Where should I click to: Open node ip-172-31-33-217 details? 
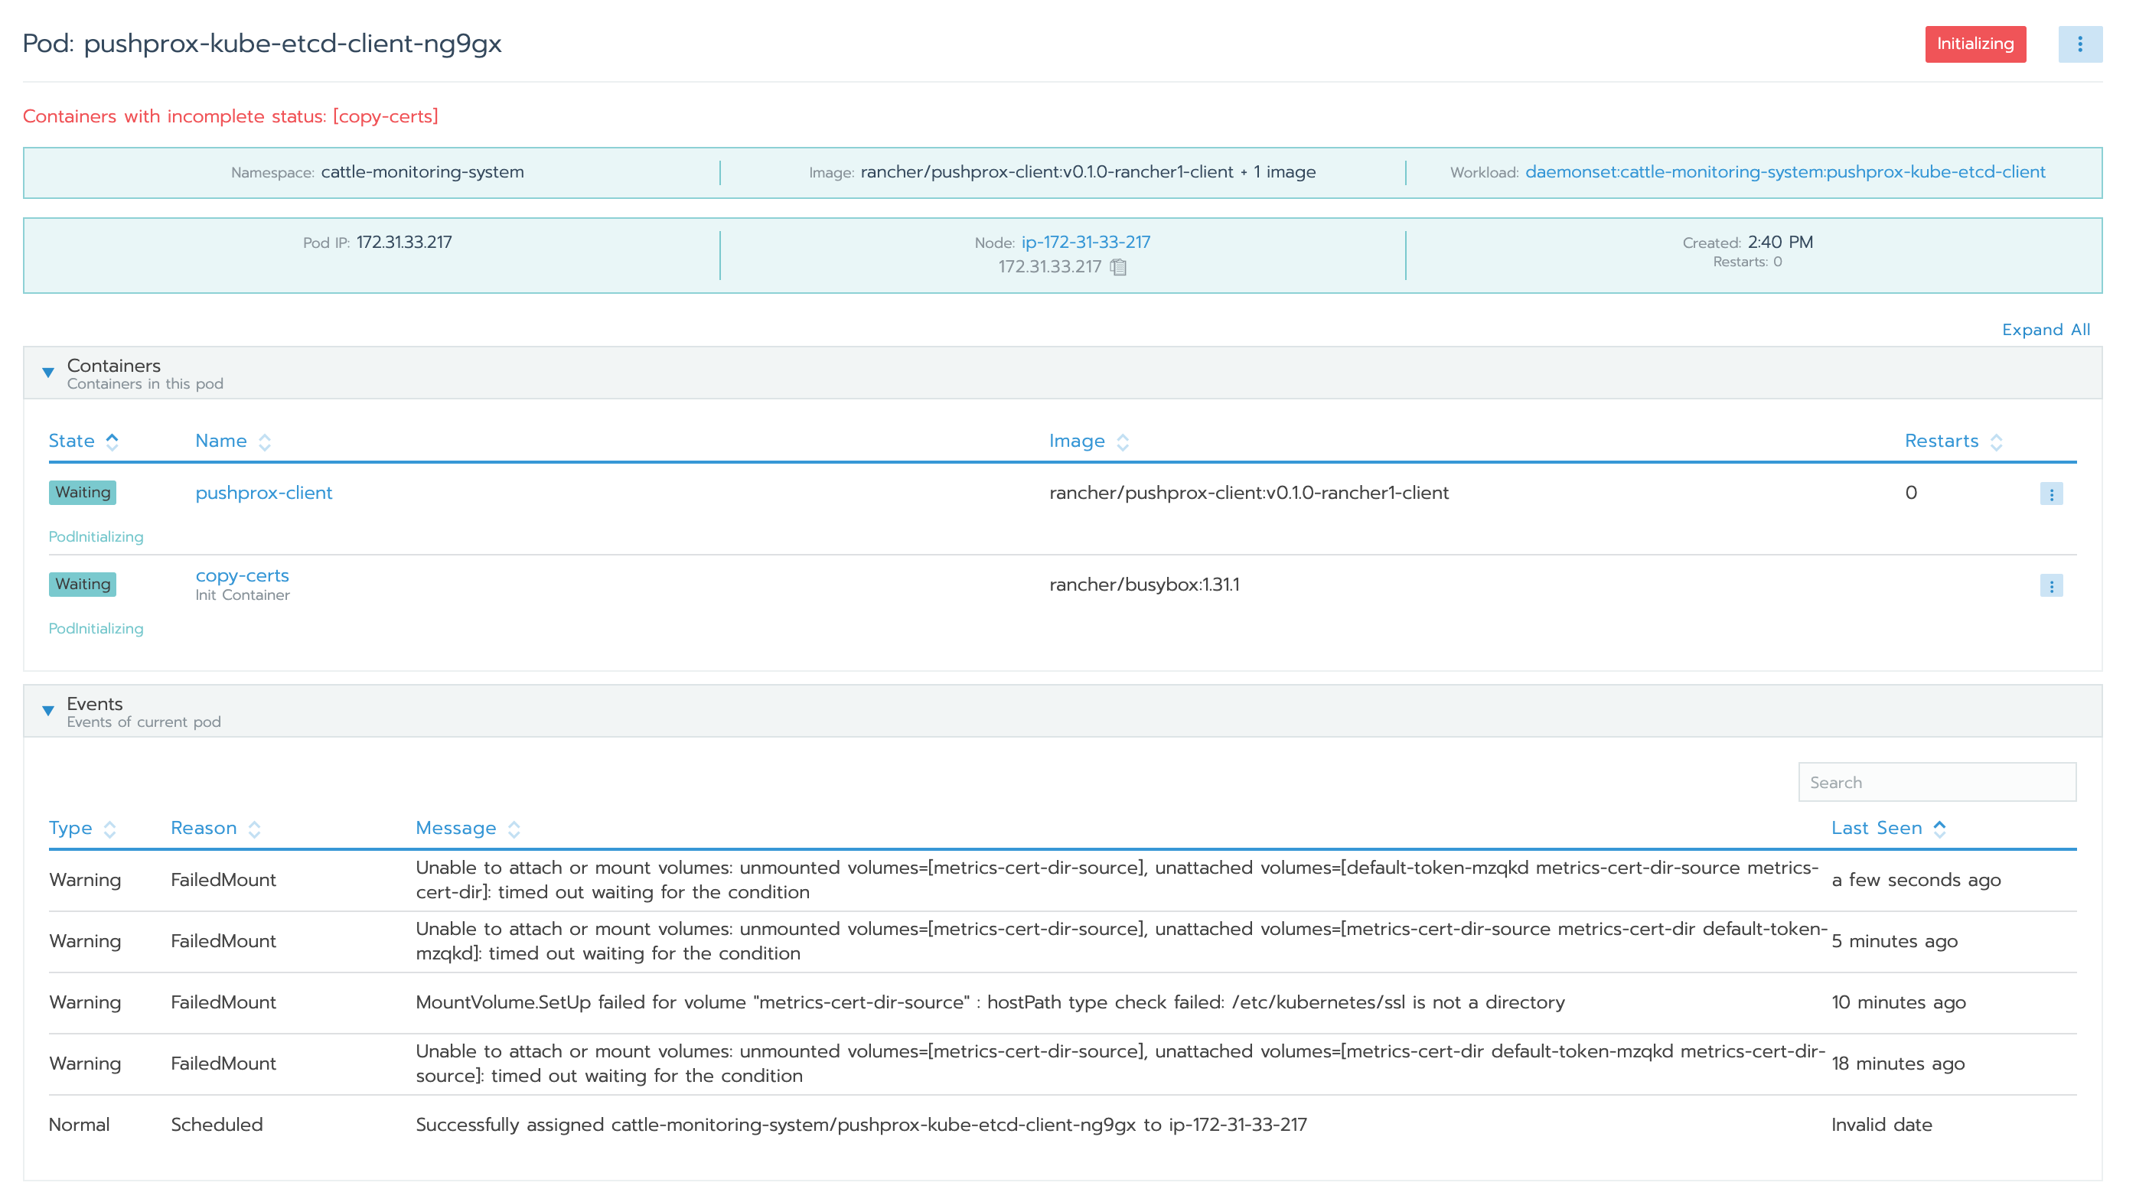click(1085, 242)
